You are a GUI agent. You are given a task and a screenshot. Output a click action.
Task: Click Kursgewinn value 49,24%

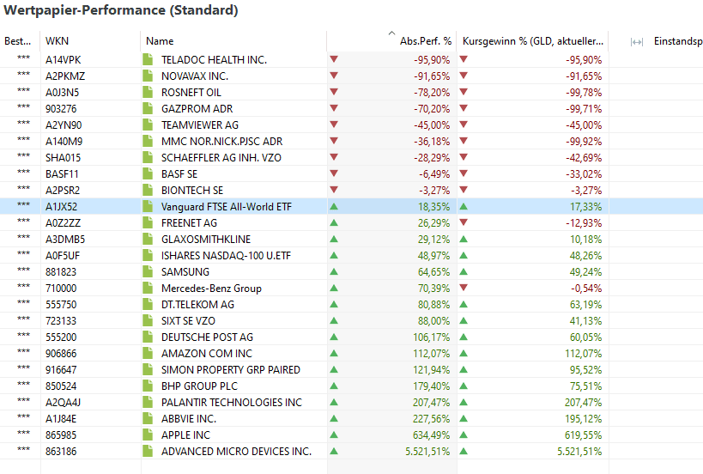tap(586, 272)
